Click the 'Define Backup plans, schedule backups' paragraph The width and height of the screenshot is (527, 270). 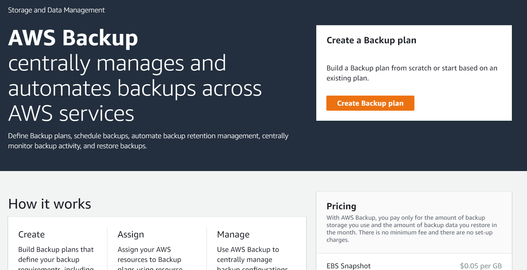(148, 141)
